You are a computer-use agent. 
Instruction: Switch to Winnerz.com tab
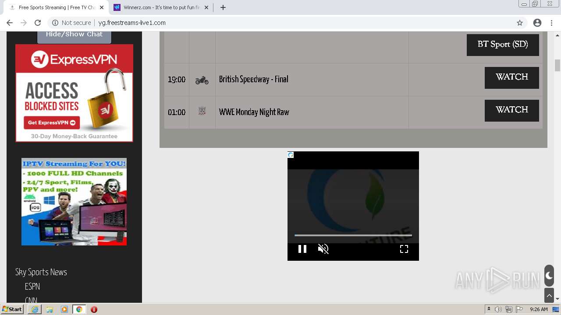point(161,7)
